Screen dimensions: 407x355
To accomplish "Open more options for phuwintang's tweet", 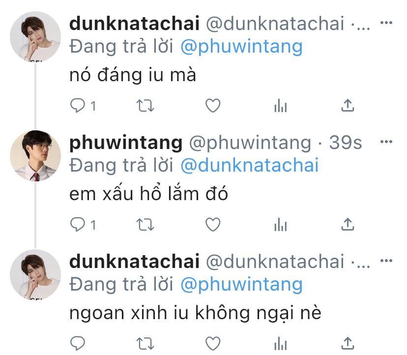I will coord(386,142).
